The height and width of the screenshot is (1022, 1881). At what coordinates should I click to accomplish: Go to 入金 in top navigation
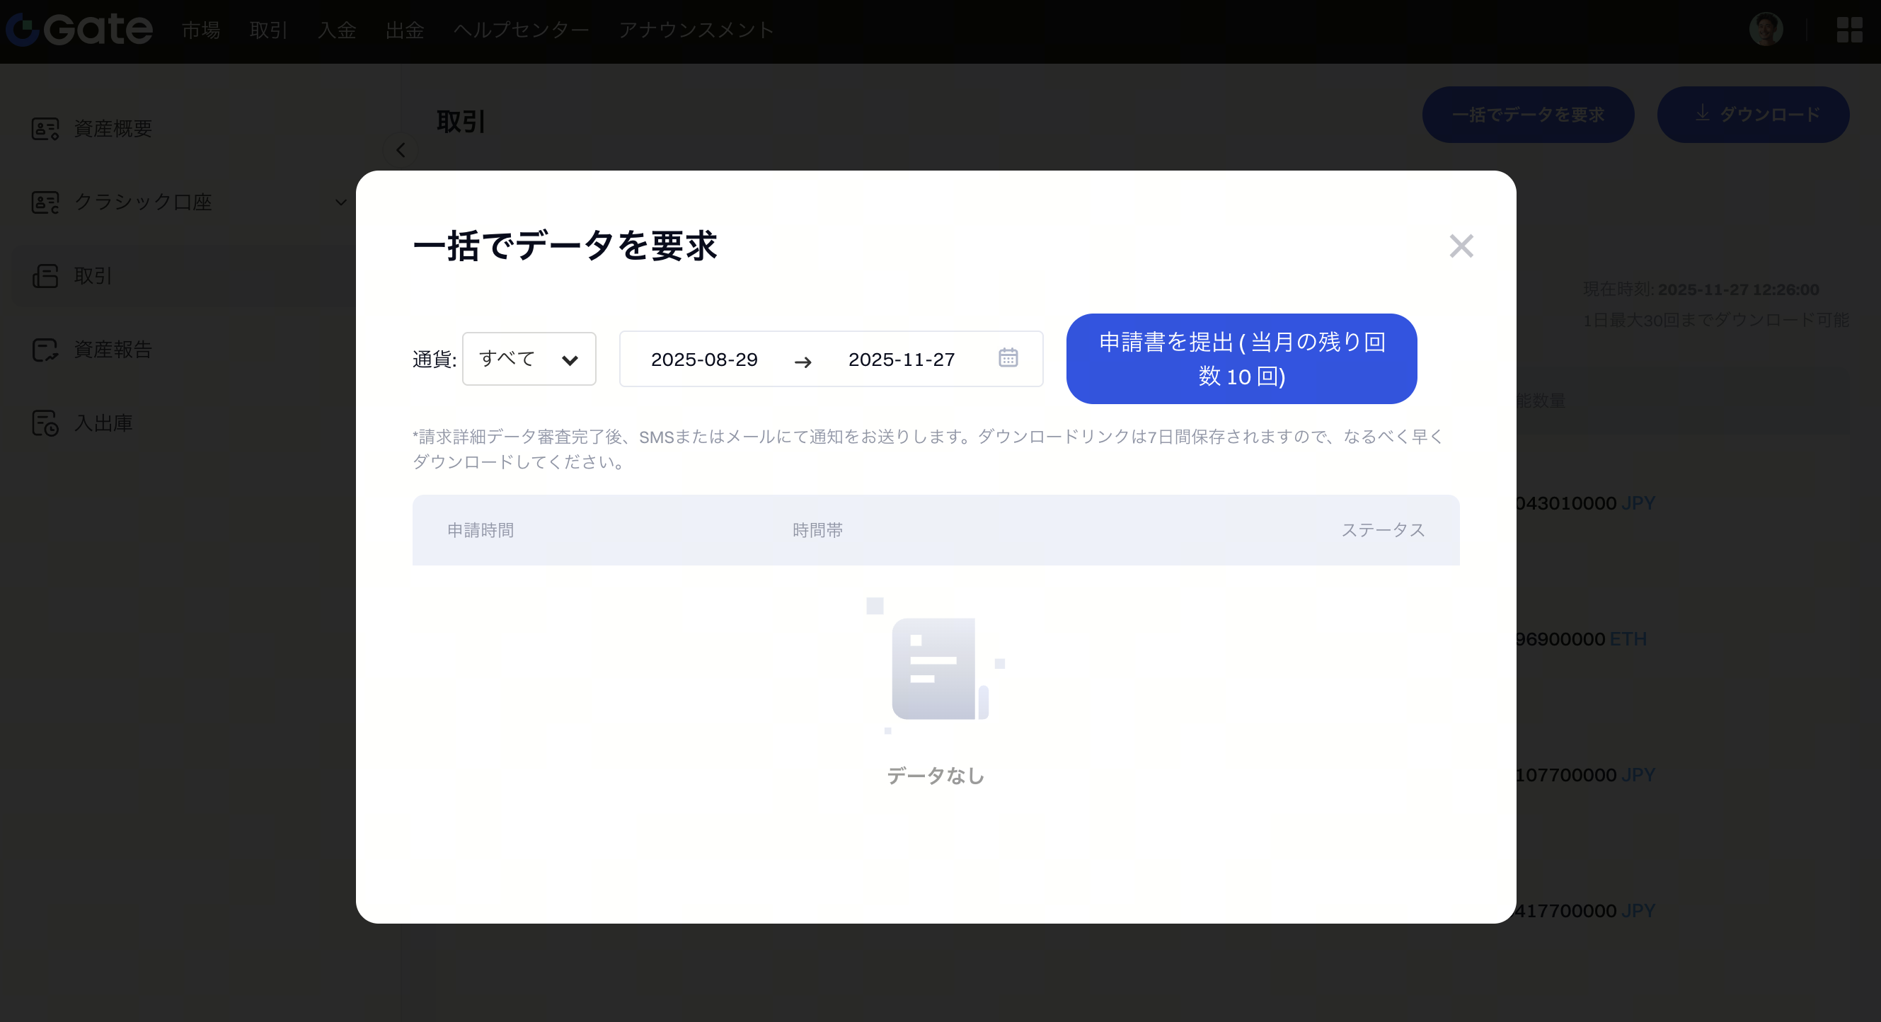tap(337, 30)
